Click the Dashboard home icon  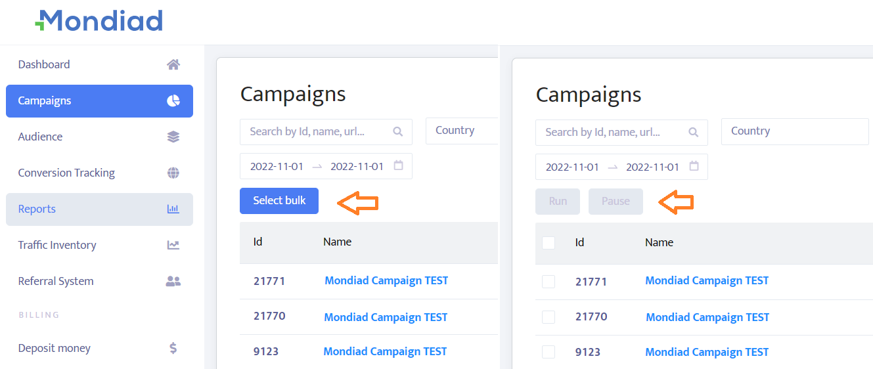tap(173, 64)
